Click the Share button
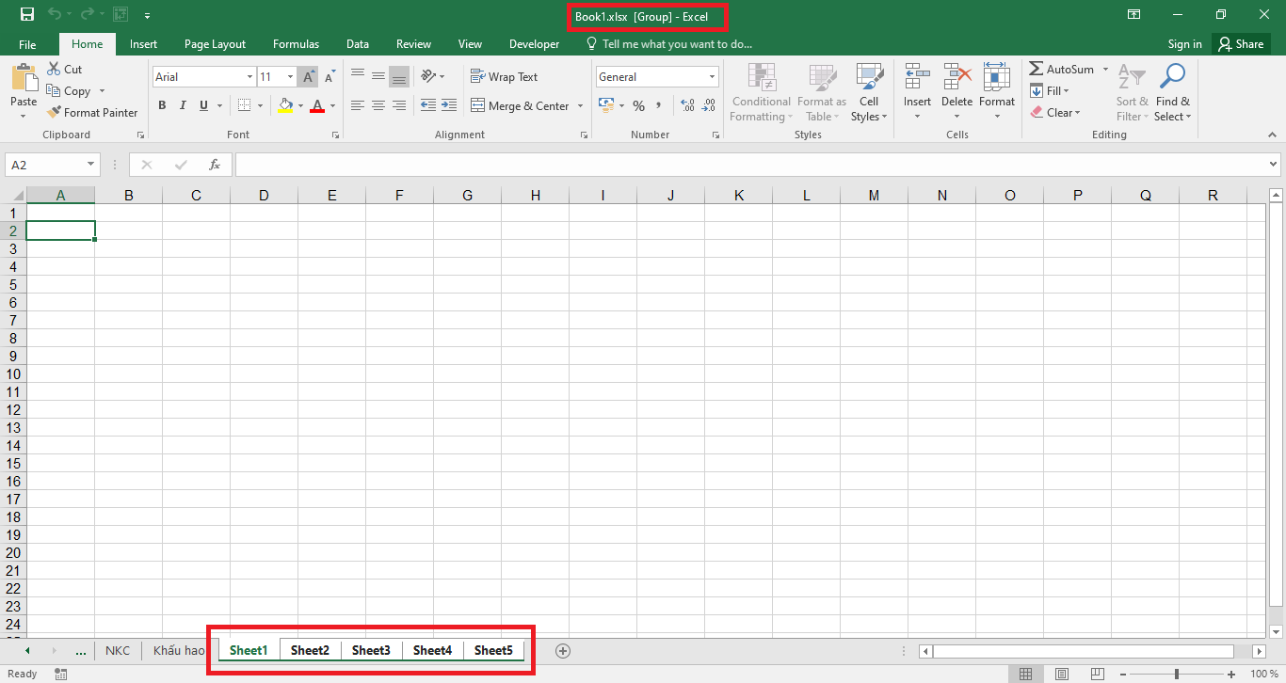 (x=1239, y=44)
